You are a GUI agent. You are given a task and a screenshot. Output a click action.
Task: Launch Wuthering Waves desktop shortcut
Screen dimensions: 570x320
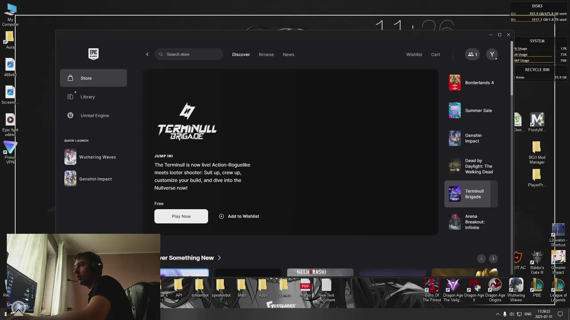(516, 290)
